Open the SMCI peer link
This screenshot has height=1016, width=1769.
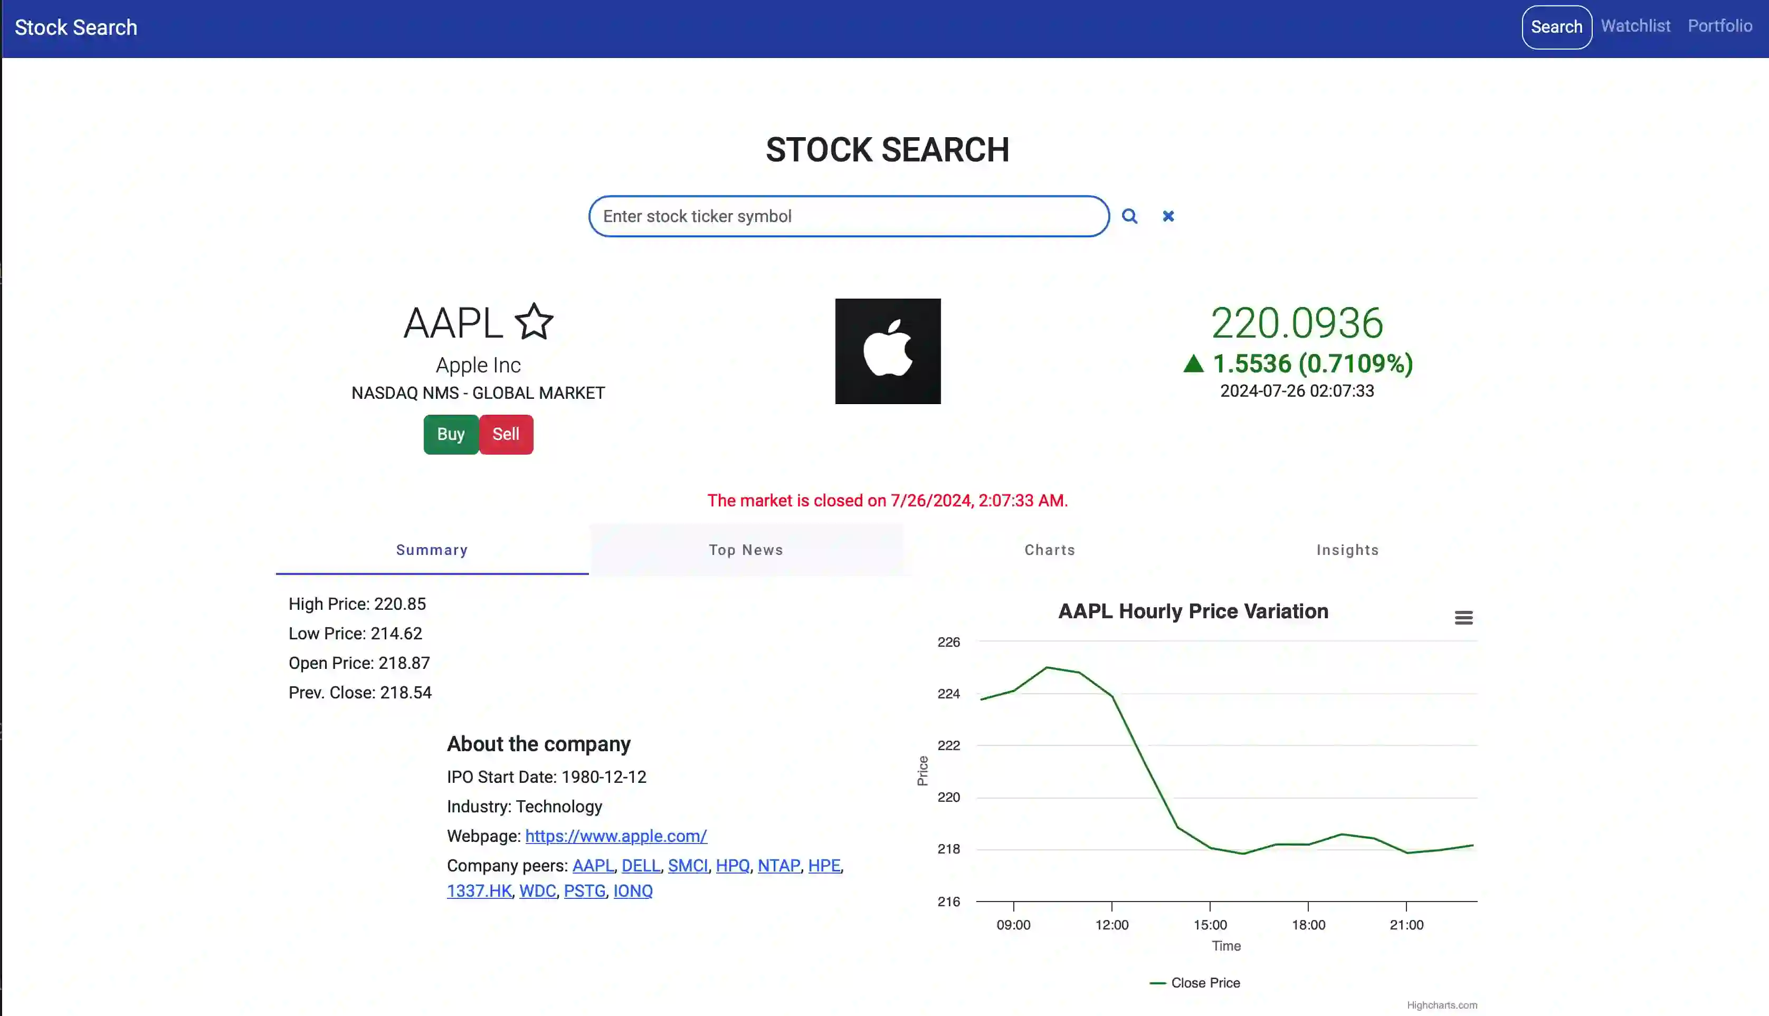tap(688, 865)
